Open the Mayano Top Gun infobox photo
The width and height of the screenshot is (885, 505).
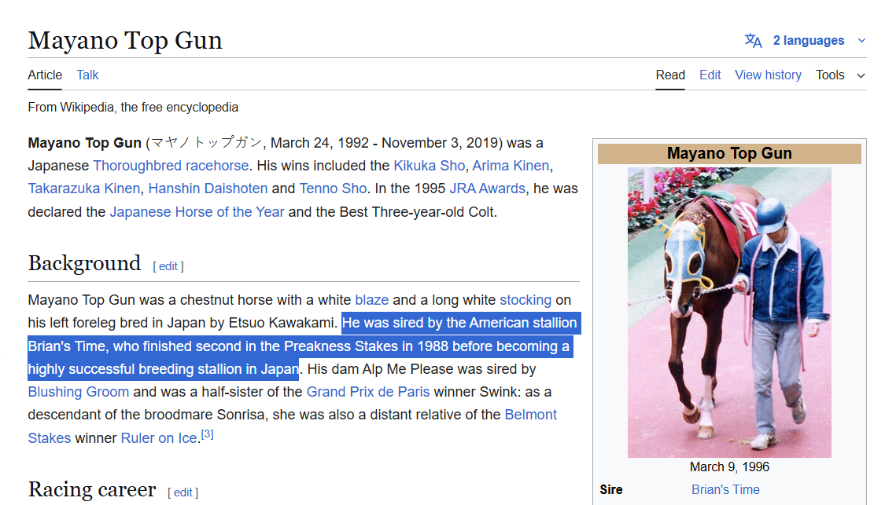[729, 313]
